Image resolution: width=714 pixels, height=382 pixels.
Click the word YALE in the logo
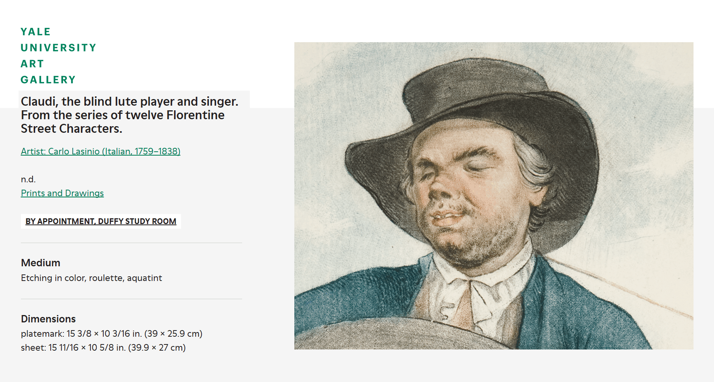[x=36, y=32]
